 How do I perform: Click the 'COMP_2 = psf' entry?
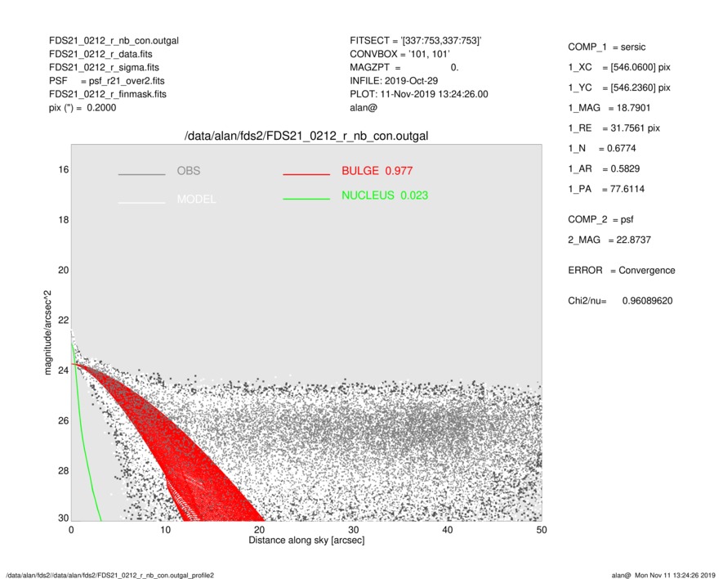tap(600, 220)
